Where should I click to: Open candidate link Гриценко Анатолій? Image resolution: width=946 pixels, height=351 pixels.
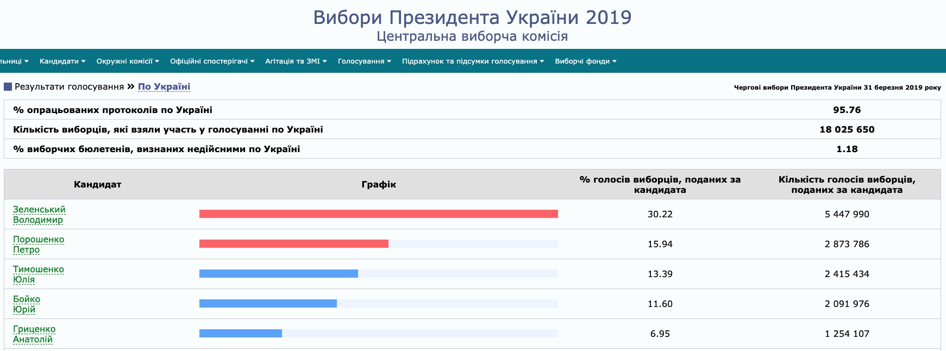pyautogui.click(x=34, y=334)
